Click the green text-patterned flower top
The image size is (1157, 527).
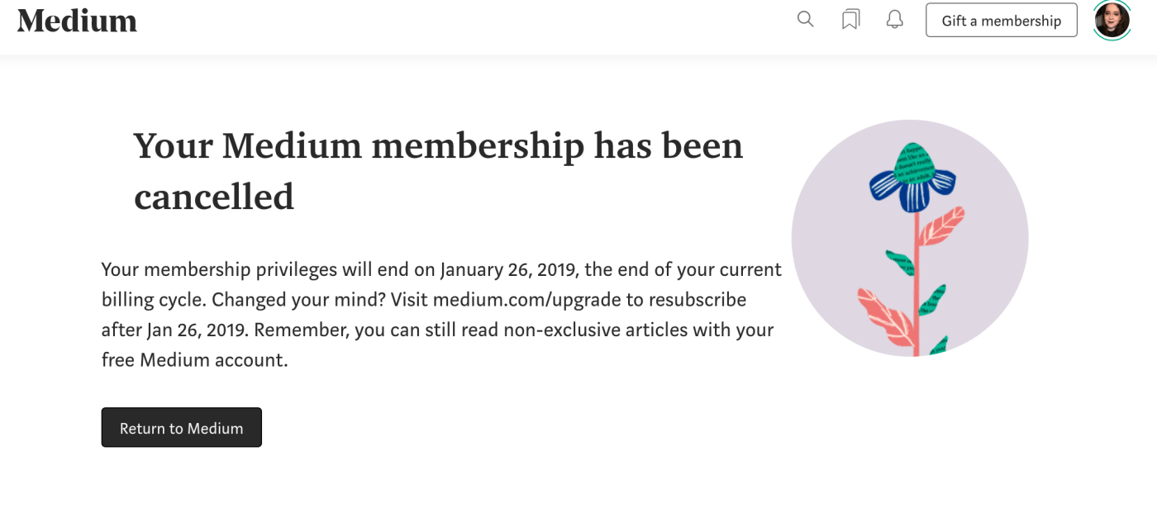click(912, 163)
